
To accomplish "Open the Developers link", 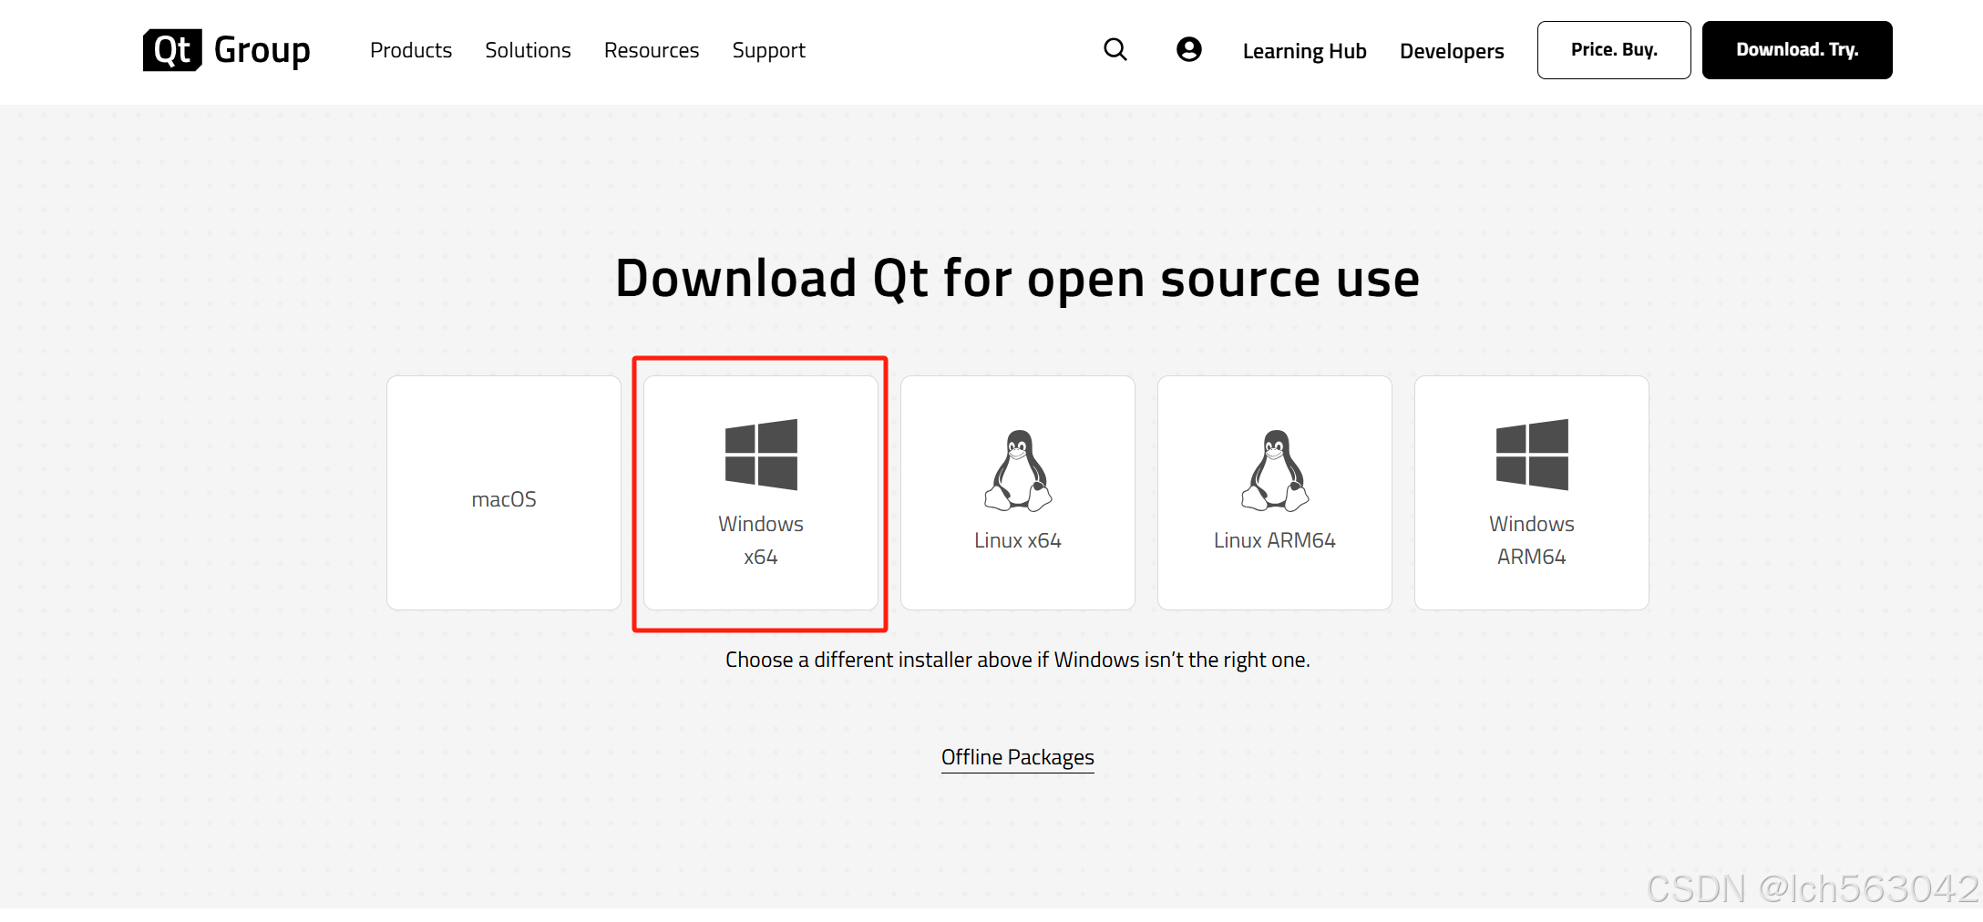I will pos(1452,51).
